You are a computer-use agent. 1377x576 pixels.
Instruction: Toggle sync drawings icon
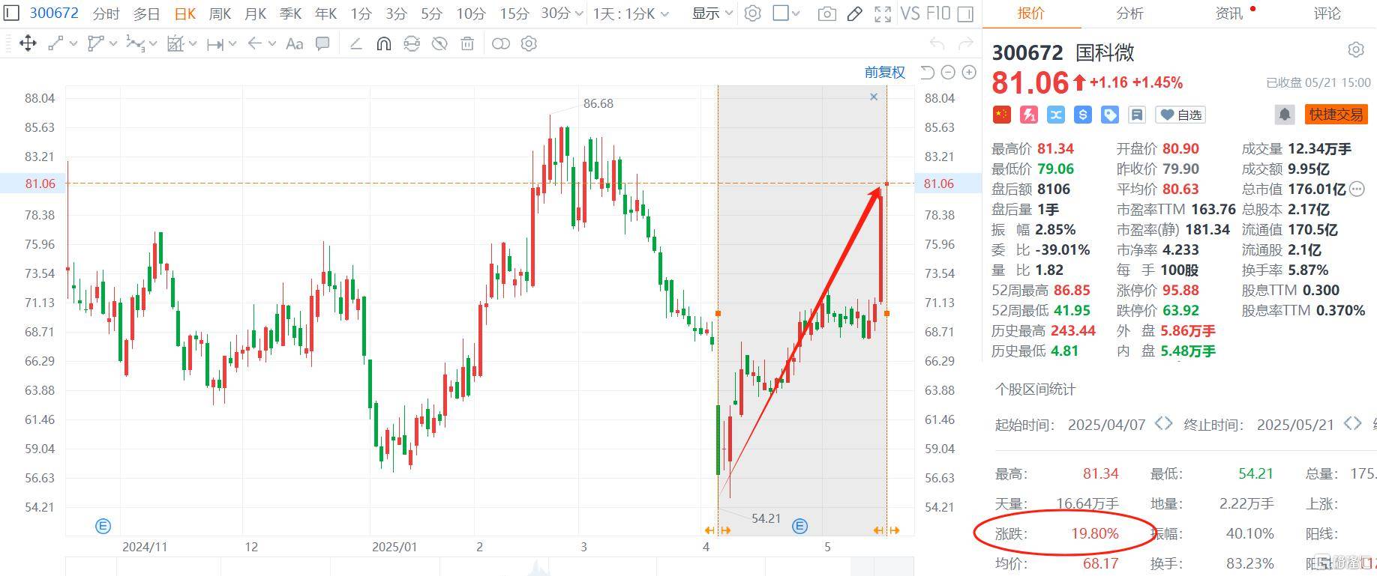(411, 43)
